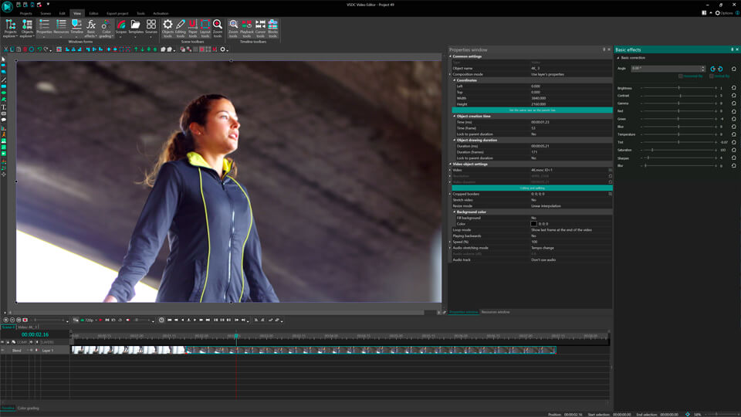Adjust the Brightness slider
Viewport: 741px width, 417px height.
point(678,88)
